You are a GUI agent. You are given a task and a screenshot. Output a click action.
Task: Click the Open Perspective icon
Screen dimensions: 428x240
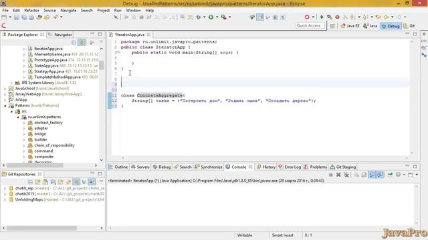(x=332, y=26)
